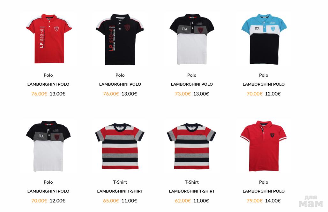Image resolution: width=328 pixels, height=212 pixels.
Task: Open the striped T-shirt priced 62.00€
Action: 192,146
